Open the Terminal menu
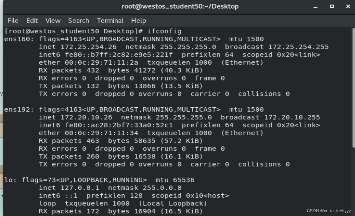The height and width of the screenshot is (216, 355). pyautogui.click(x=110, y=21)
